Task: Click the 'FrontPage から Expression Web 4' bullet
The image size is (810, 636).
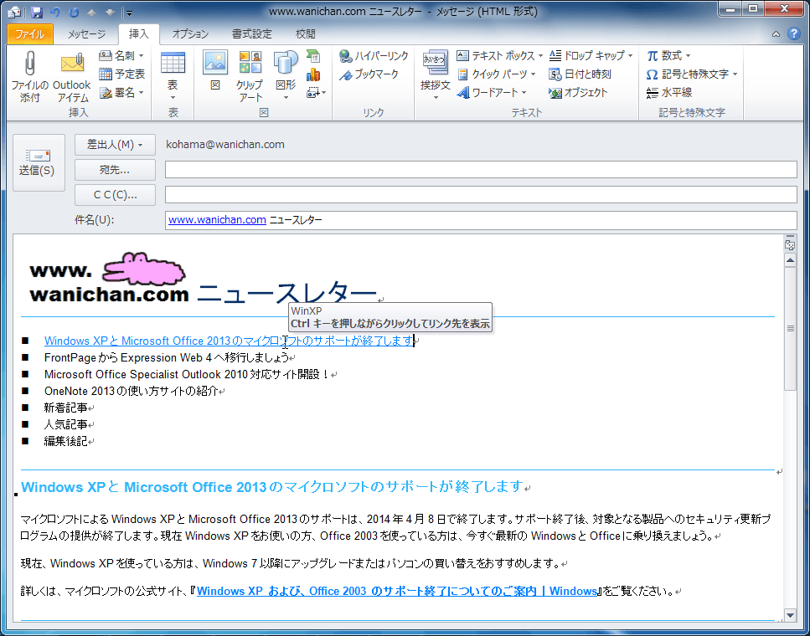Action: (167, 358)
